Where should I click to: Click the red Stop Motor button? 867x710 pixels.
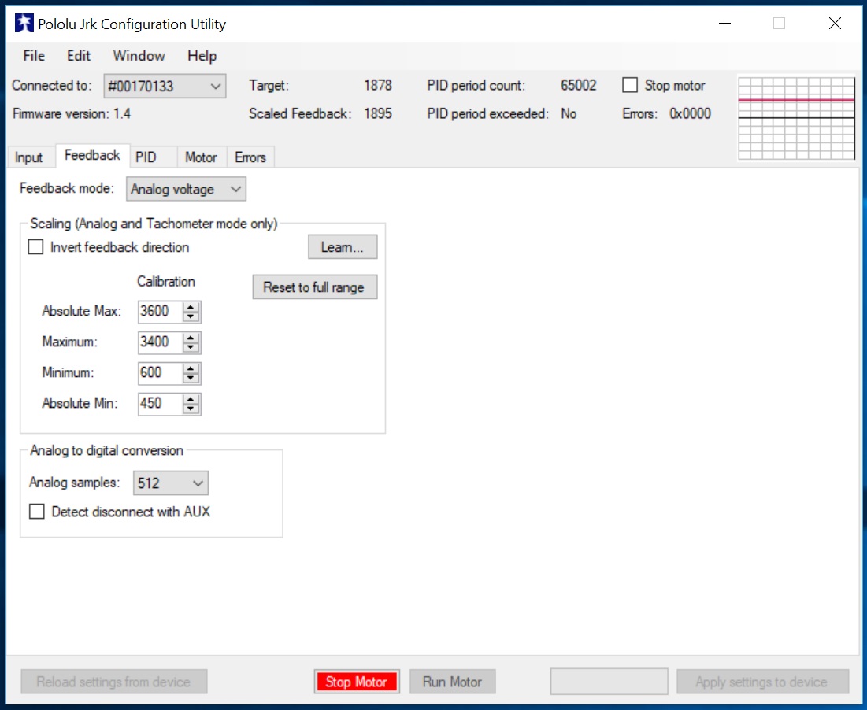(357, 682)
